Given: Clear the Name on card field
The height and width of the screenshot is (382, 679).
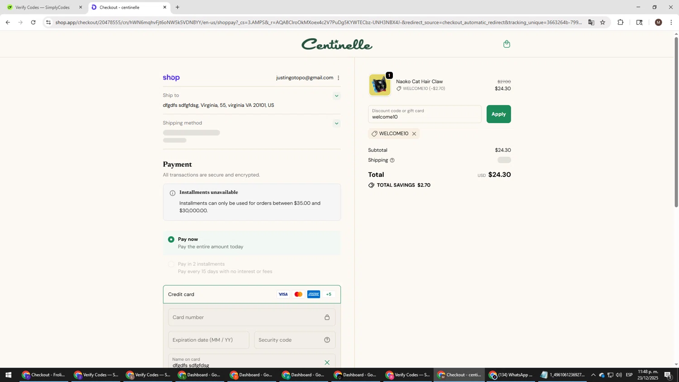Looking at the screenshot, I should point(327,363).
